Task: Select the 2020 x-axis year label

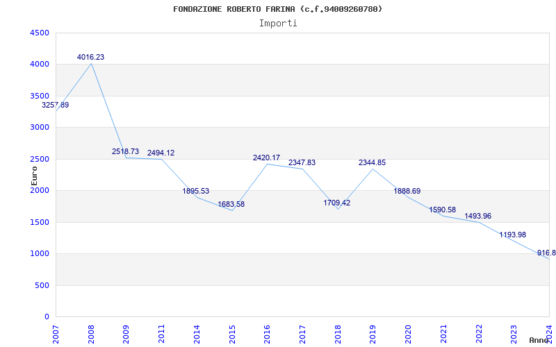Action: pos(408,335)
